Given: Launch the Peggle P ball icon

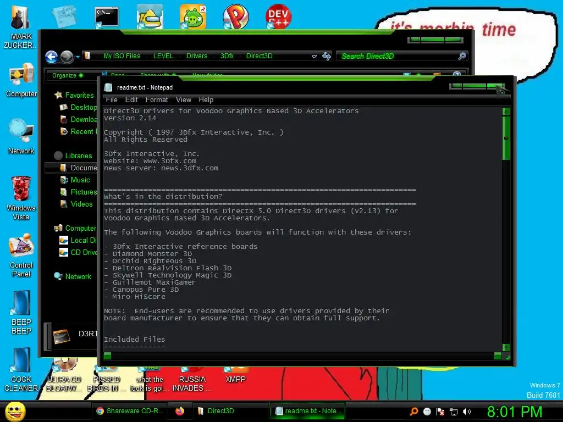Looking at the screenshot, I should click(235, 16).
